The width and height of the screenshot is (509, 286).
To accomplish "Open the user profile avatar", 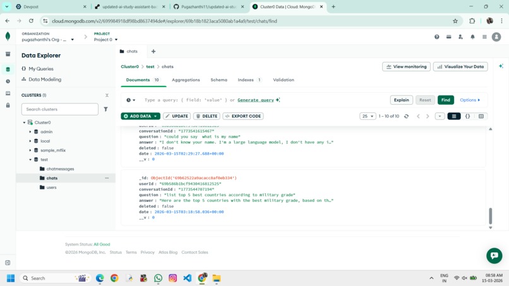I will click(x=496, y=37).
